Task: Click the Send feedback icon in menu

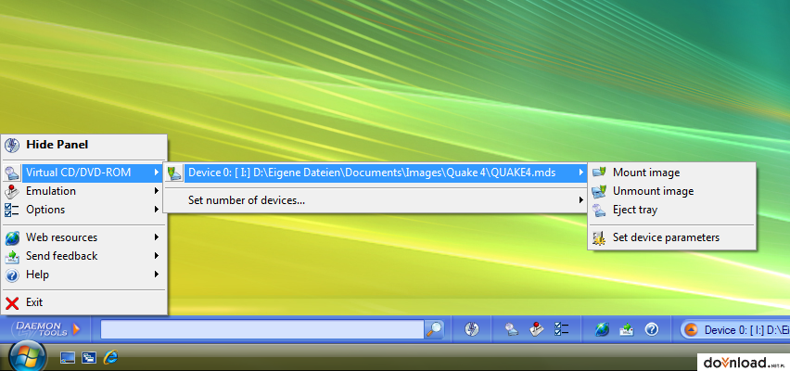Action: 11,256
